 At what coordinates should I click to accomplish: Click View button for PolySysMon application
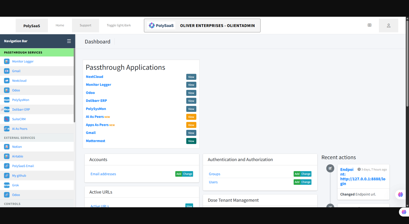pyautogui.click(x=191, y=109)
